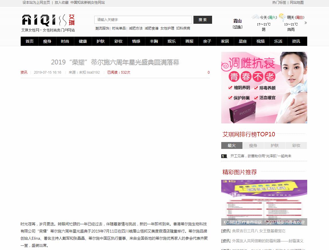Open 瘦身 in main navigation

click(47, 41)
